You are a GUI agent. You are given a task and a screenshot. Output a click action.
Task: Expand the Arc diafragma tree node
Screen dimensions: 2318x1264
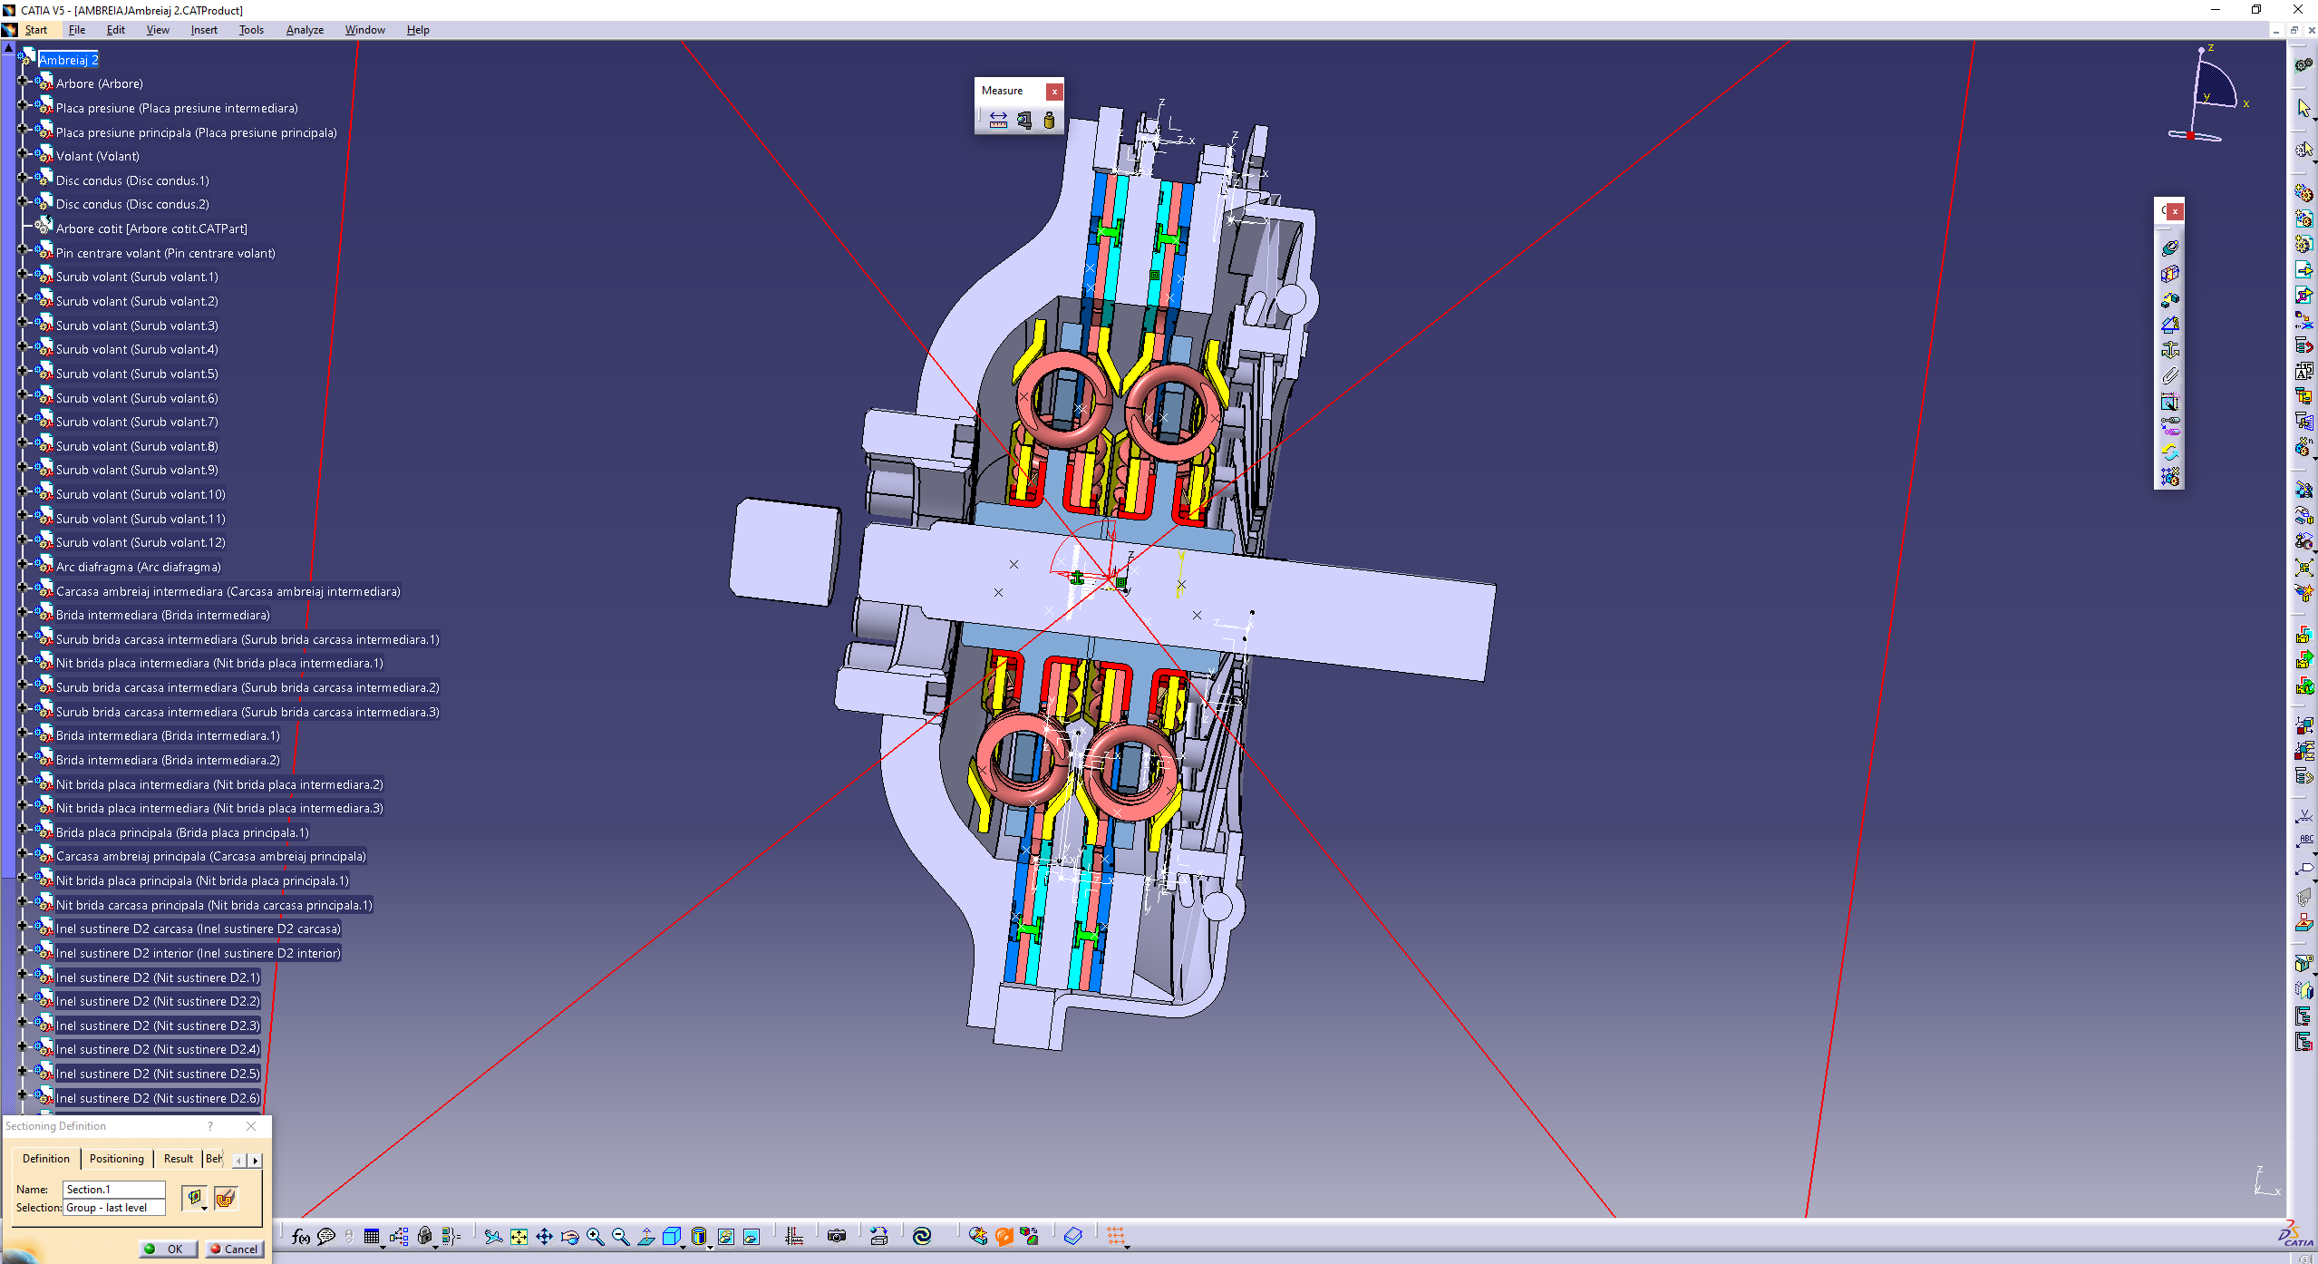point(23,565)
